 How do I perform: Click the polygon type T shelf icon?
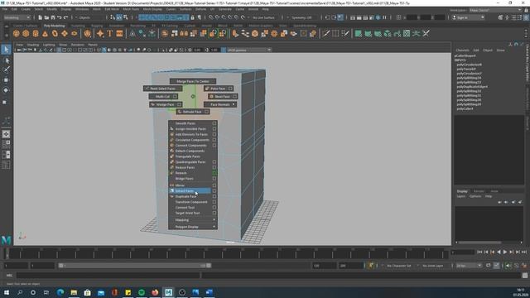click(x=109, y=33)
